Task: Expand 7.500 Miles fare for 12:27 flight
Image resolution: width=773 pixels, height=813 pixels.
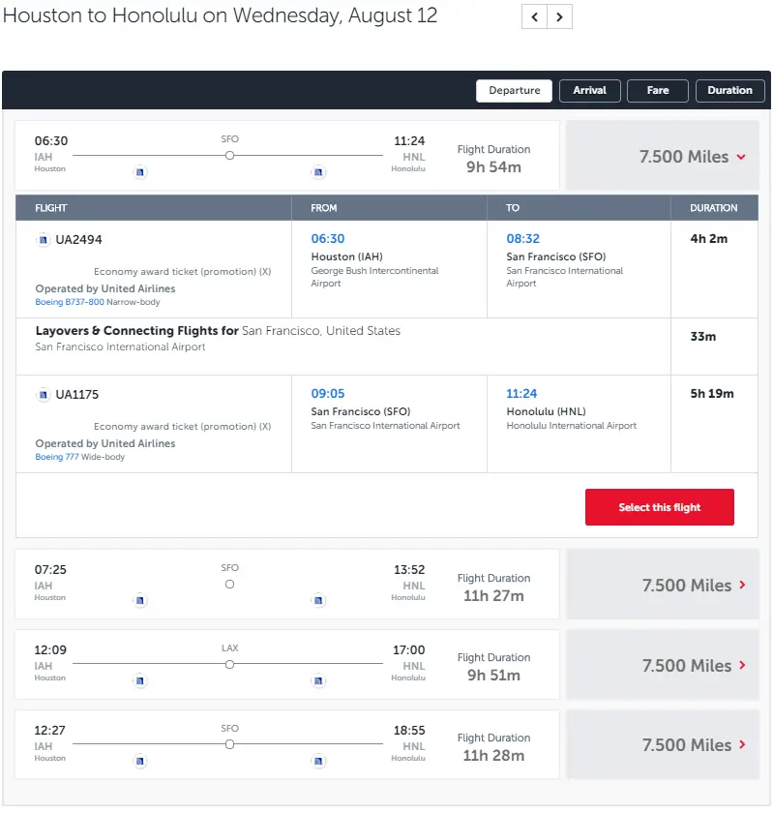Action: [693, 745]
